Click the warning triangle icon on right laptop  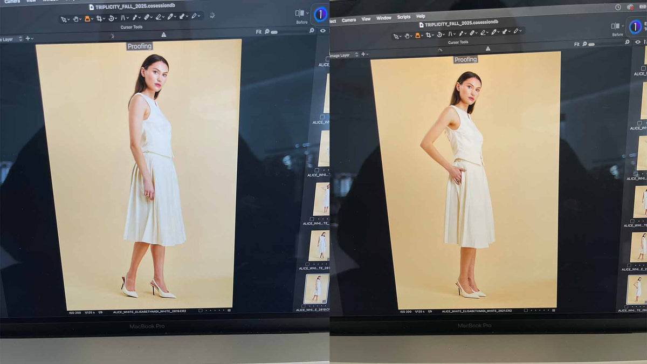pos(488,48)
